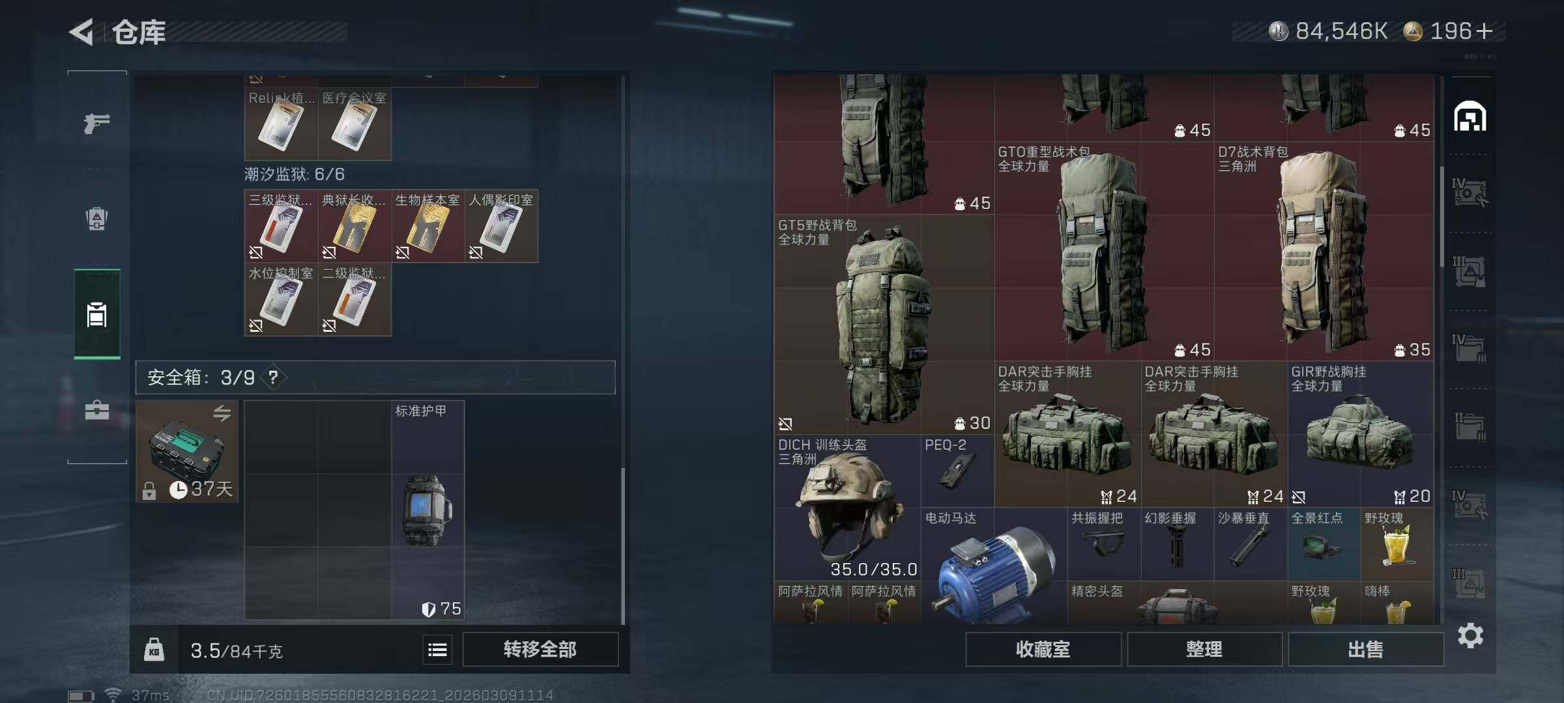Image resolution: width=1564 pixels, height=703 pixels.
Task: Click the weight KG icon
Action: (154, 650)
